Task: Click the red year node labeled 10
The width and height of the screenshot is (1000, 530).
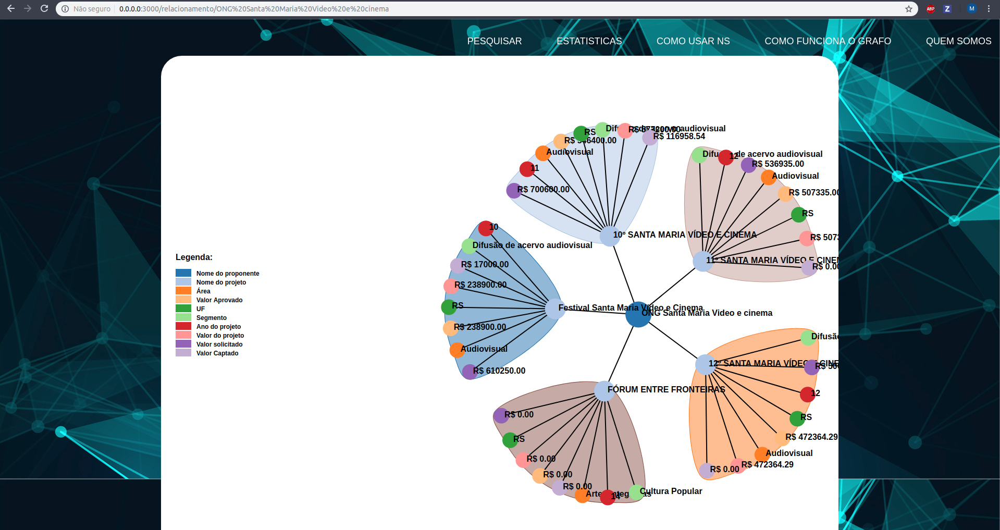Action: [x=486, y=228]
